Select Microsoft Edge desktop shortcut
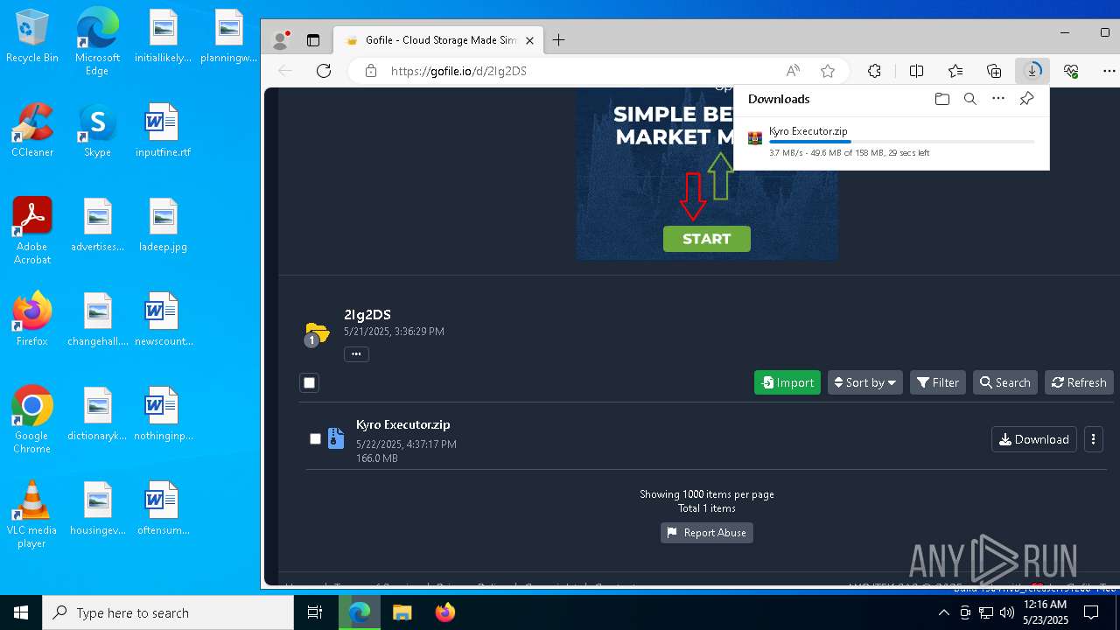 coord(97,42)
